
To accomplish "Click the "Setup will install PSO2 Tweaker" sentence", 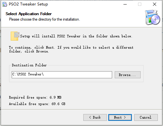I will [x=76, y=36].
